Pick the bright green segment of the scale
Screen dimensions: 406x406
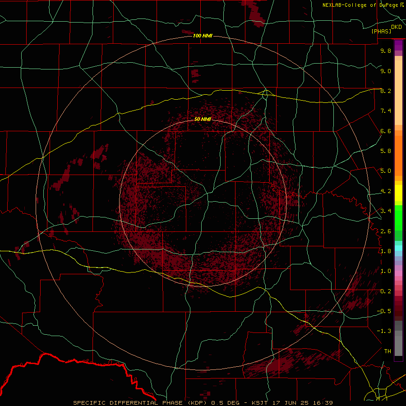398,218
